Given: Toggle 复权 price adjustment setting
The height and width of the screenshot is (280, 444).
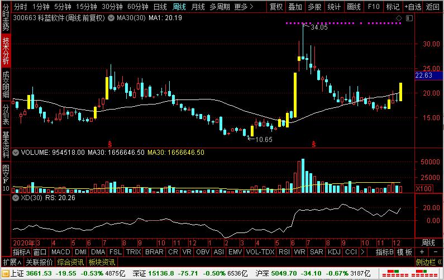Looking at the screenshot, I should (x=276, y=7).
